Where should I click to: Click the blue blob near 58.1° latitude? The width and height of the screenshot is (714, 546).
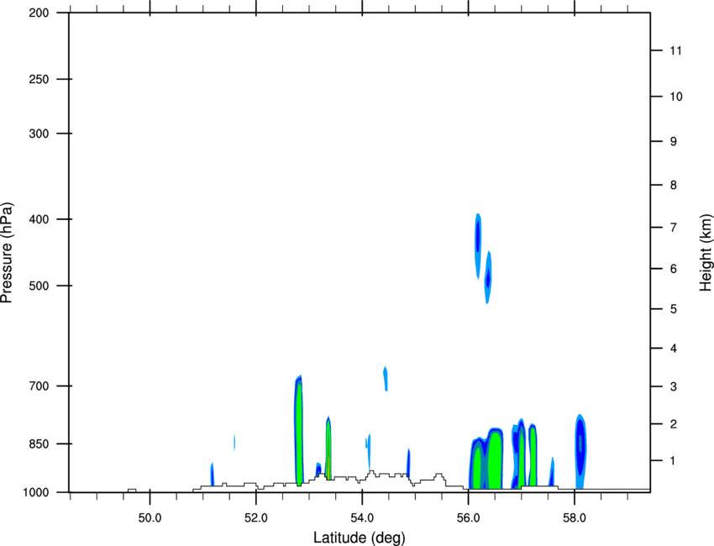coord(580,451)
